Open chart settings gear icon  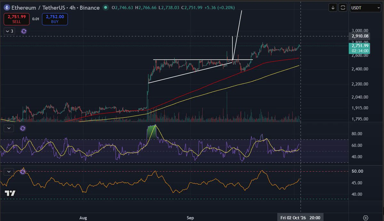tap(365, 217)
